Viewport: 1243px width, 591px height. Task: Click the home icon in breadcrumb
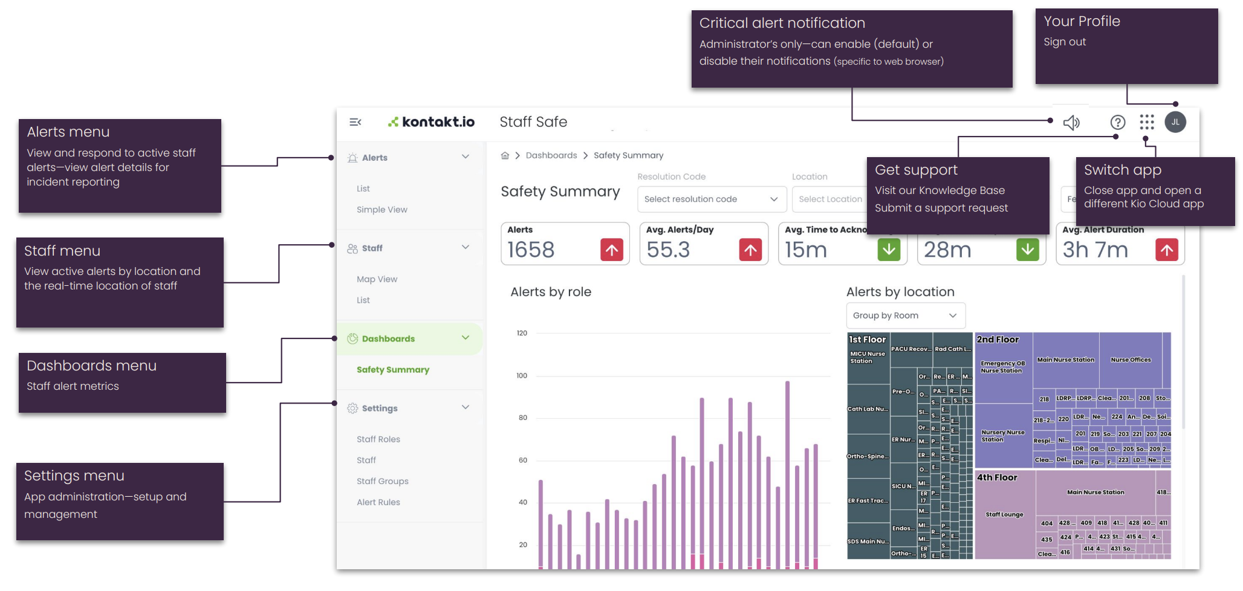pyautogui.click(x=505, y=156)
